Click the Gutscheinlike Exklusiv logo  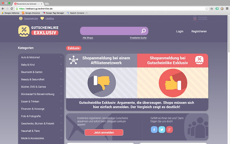coord(38,31)
